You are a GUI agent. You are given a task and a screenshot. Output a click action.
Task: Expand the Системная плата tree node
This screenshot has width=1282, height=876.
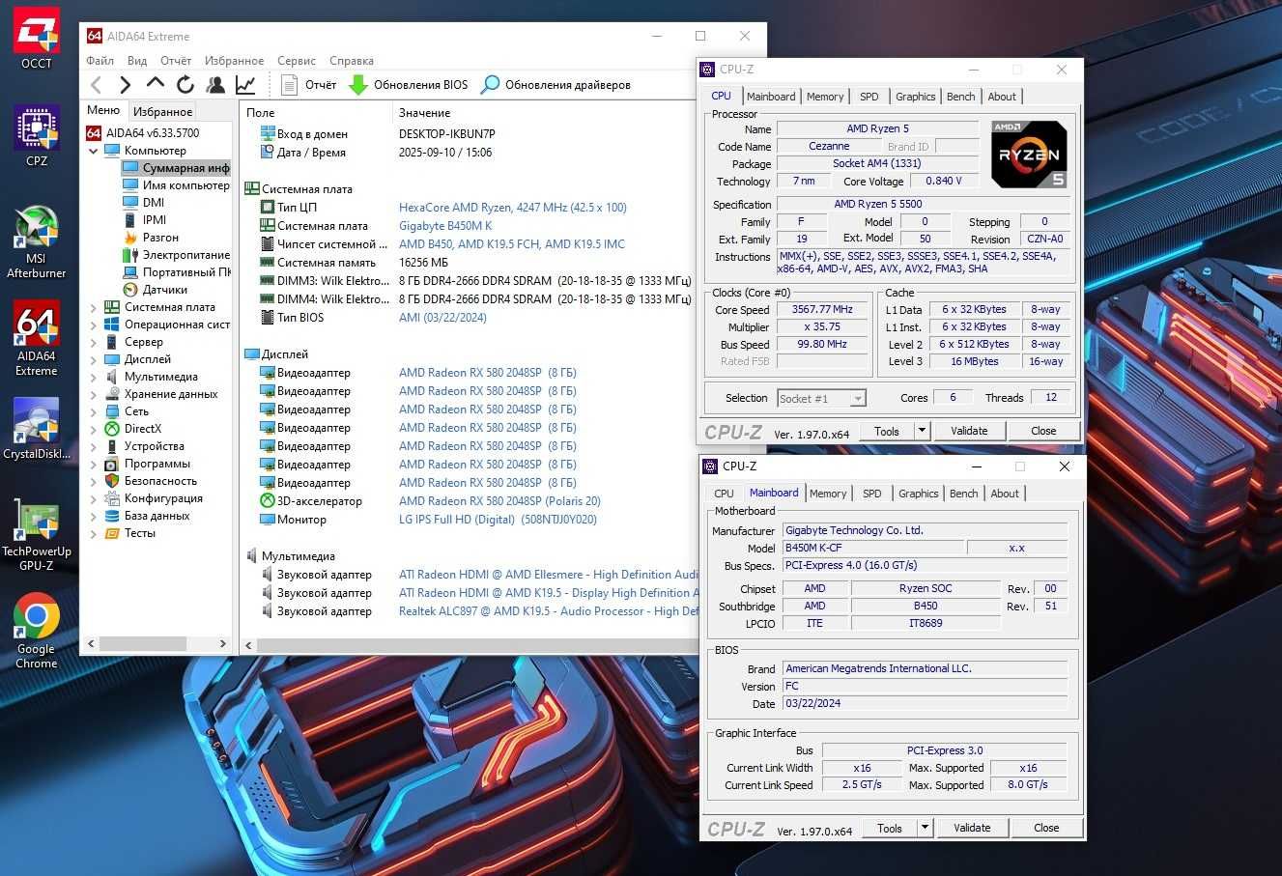click(x=94, y=307)
